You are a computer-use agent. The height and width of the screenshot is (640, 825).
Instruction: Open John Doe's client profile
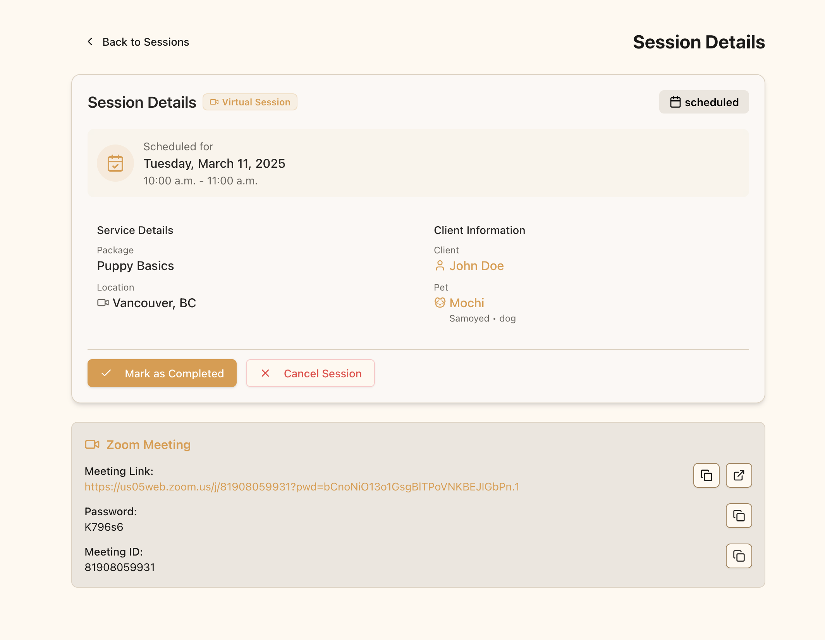point(476,266)
